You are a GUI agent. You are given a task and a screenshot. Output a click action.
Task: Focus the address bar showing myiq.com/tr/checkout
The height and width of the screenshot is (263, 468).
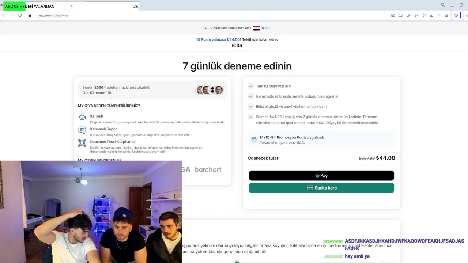[x=52, y=15]
